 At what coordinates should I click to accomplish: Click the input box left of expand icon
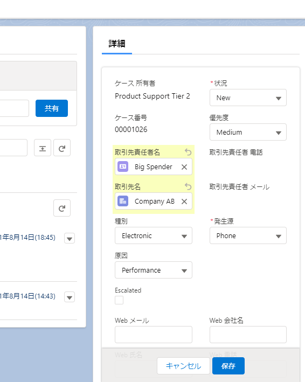coord(13,148)
